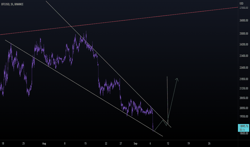Click the 21250.00 price axis label

coord(244,88)
